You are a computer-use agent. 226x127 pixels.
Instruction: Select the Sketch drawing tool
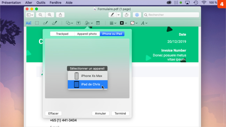coord(45,23)
